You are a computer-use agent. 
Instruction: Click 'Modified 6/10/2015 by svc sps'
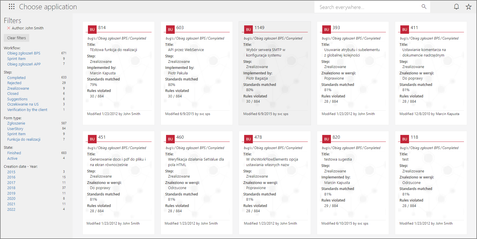(345, 223)
